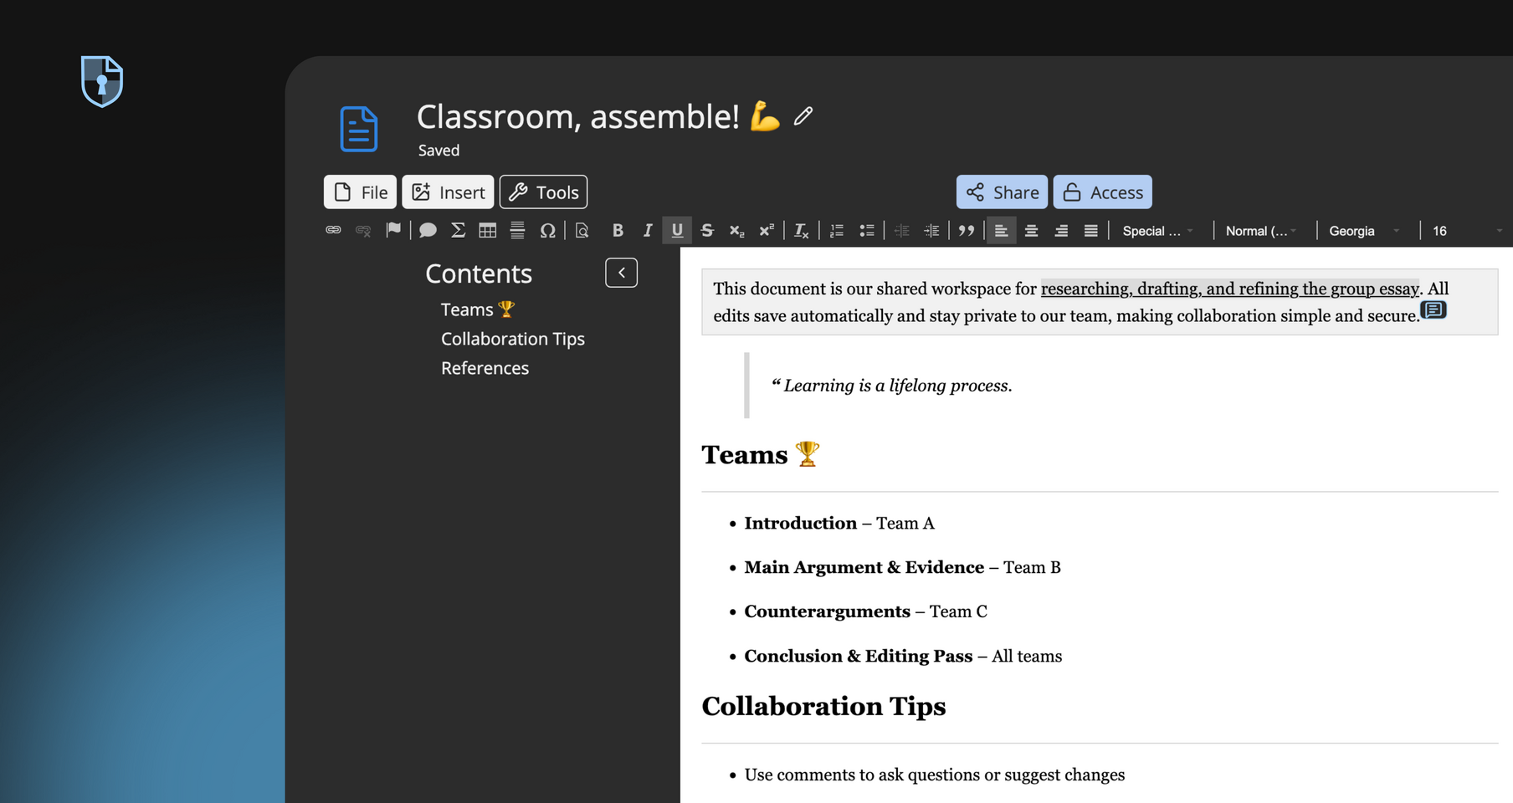Click the block quote icon
1513x803 pixels.
point(967,230)
